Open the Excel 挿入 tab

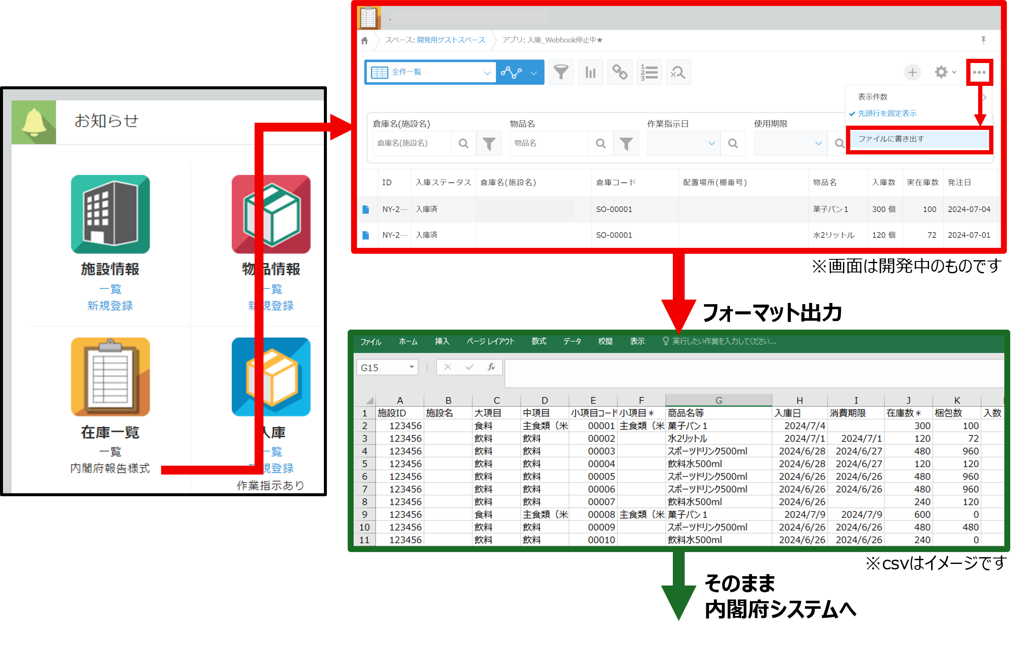click(x=442, y=342)
